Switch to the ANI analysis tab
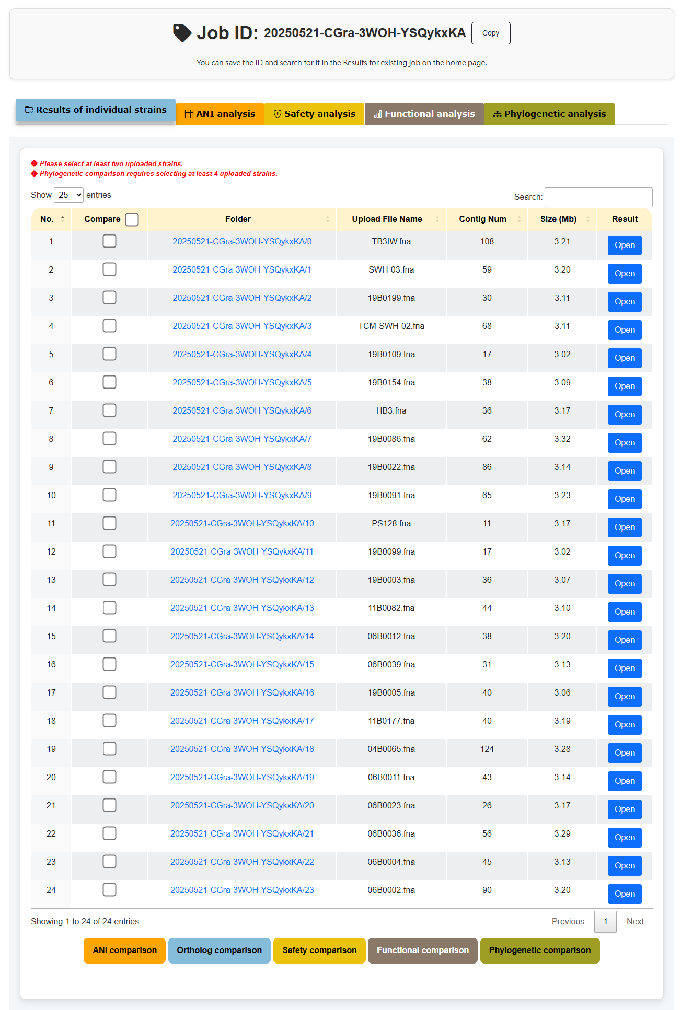The width and height of the screenshot is (681, 1010). (220, 114)
